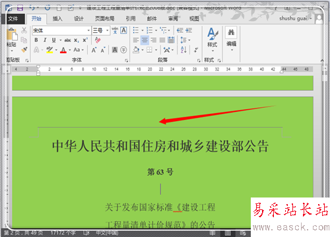Select the Format Painter brush
The width and height of the screenshot is (330, 237).
(24, 49)
